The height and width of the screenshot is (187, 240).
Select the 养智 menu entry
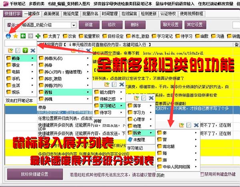(x=64, y=92)
